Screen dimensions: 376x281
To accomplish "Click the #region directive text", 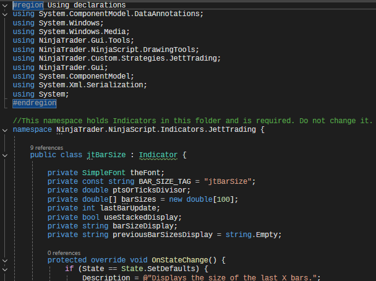I will tap(28, 5).
